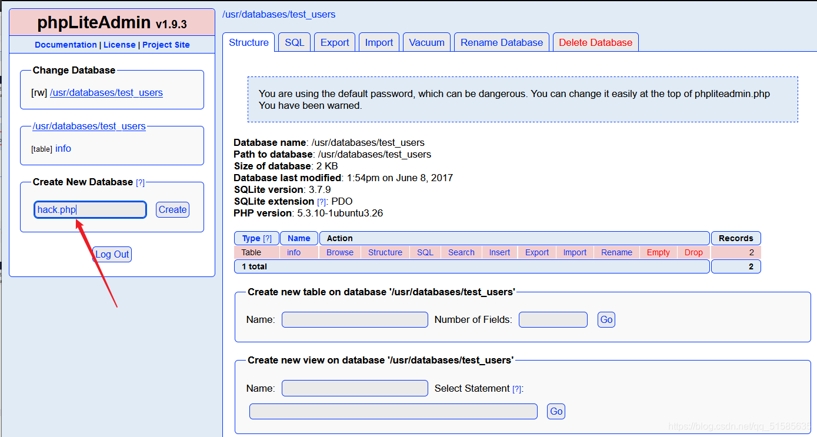Open the License link
This screenshot has width=817, height=437.
(x=119, y=45)
